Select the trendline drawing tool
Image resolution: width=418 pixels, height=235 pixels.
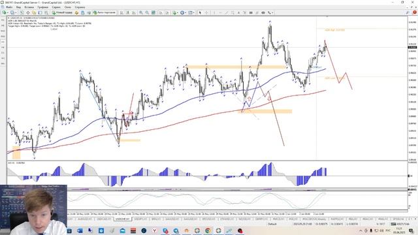pos(227,12)
